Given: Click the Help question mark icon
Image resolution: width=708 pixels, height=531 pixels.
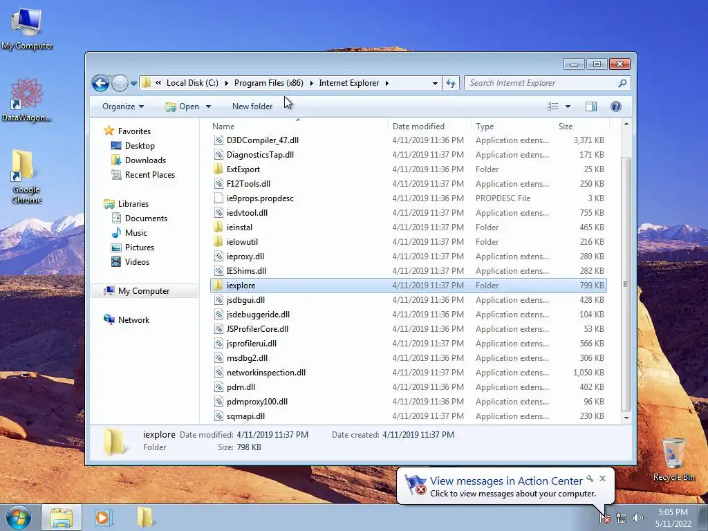Looking at the screenshot, I should tap(616, 106).
